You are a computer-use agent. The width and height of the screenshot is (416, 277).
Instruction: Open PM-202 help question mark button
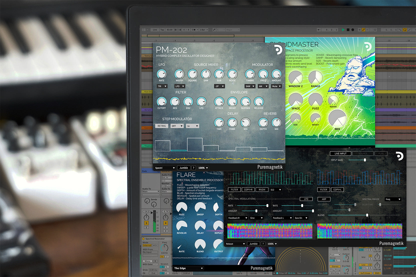194,168
